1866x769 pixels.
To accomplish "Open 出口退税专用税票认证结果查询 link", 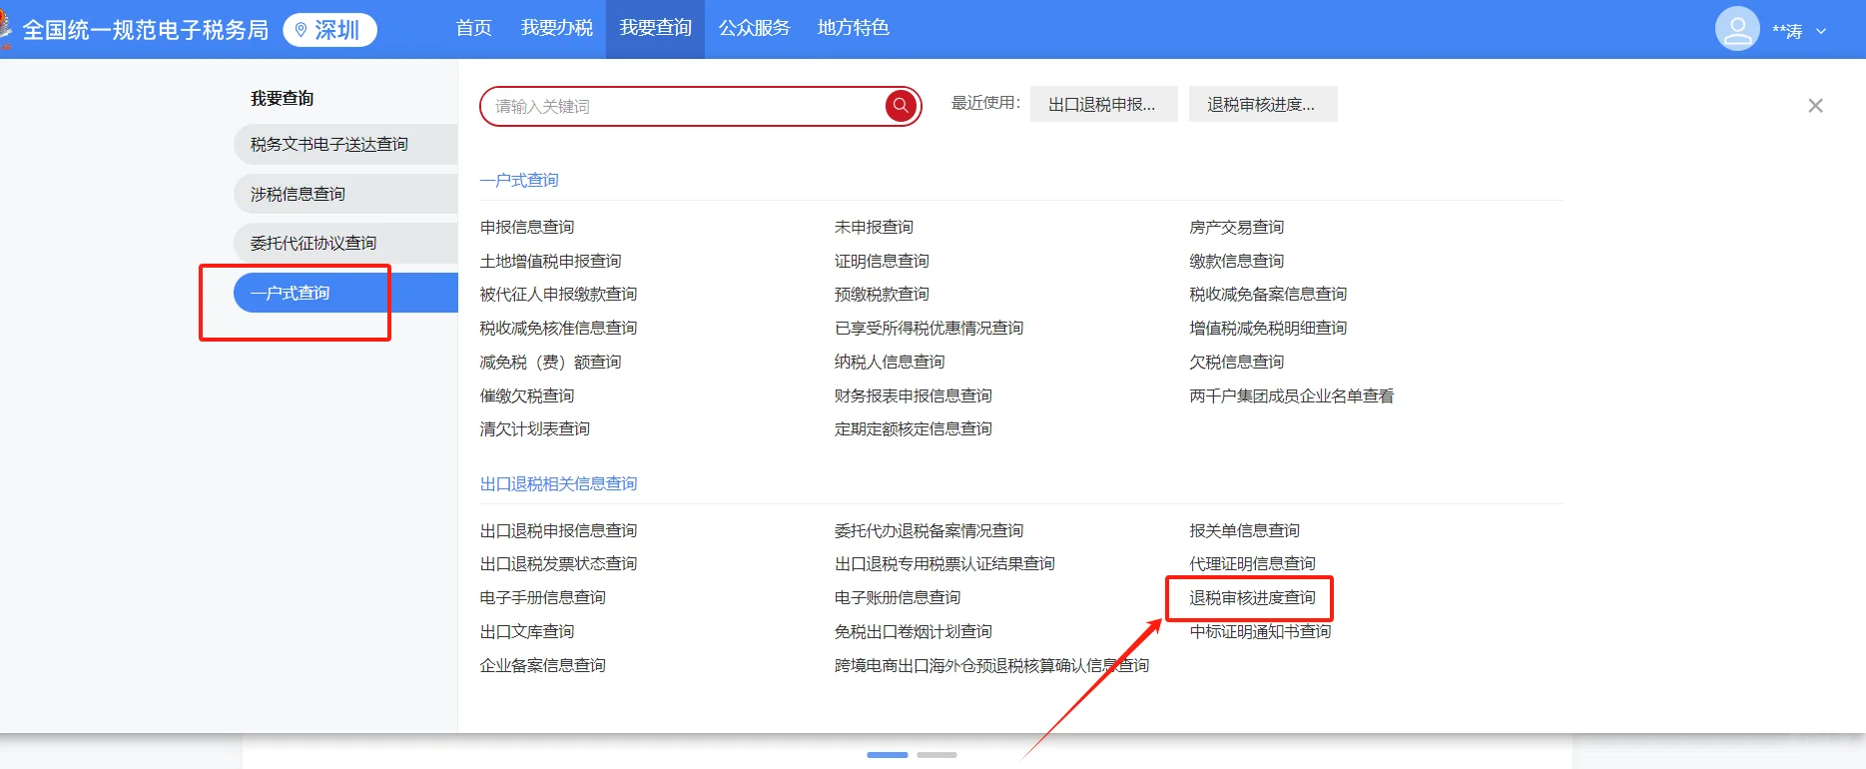I will click(944, 563).
